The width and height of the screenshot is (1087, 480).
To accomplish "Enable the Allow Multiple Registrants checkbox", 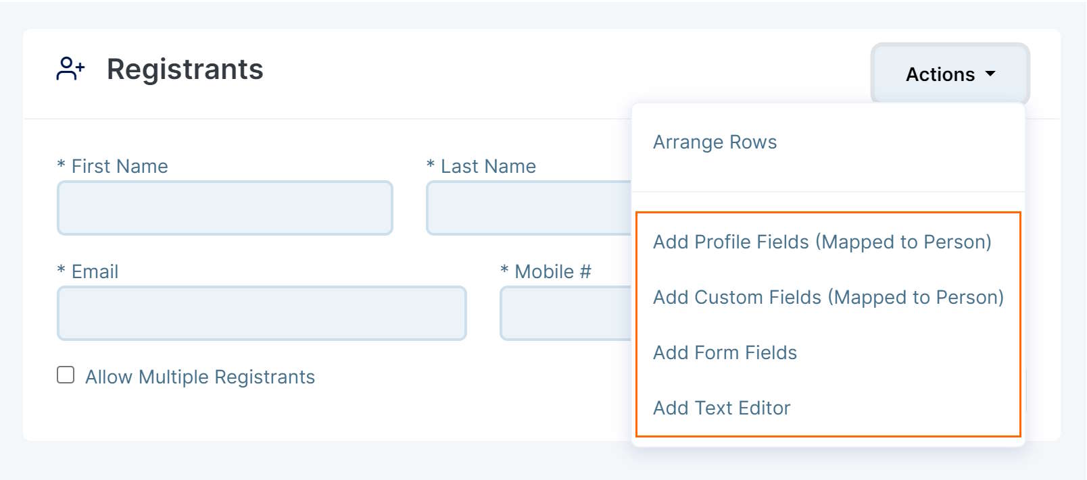I will pyautogui.click(x=66, y=375).
